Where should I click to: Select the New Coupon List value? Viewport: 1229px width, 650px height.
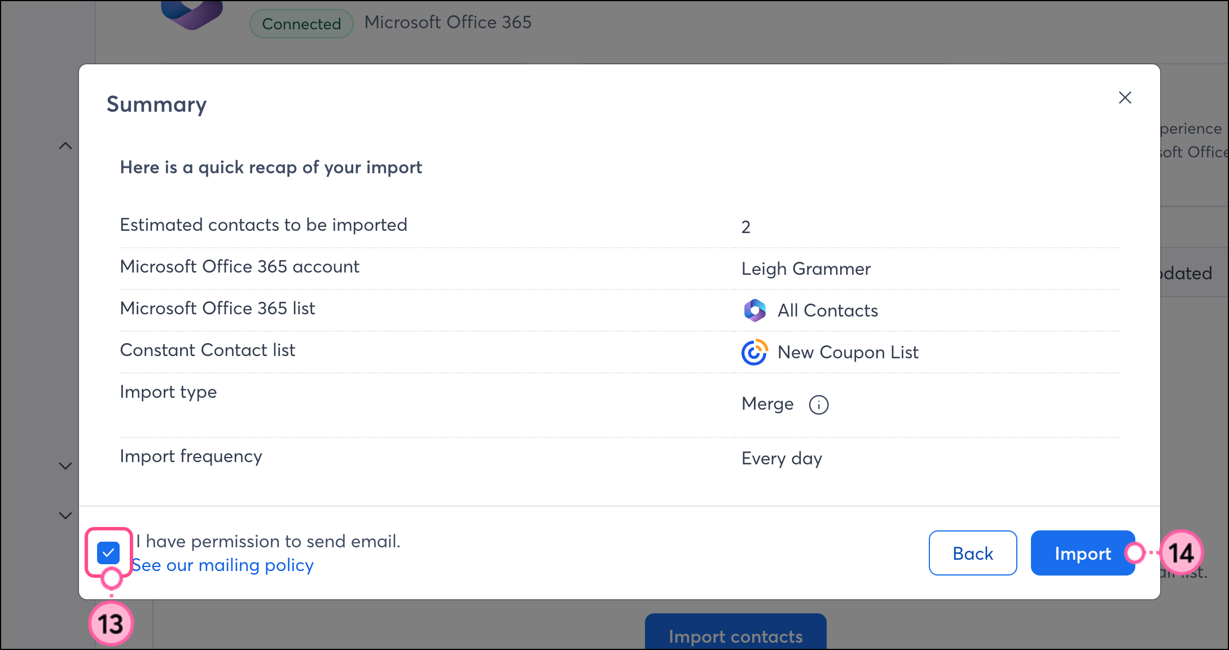[x=848, y=352]
